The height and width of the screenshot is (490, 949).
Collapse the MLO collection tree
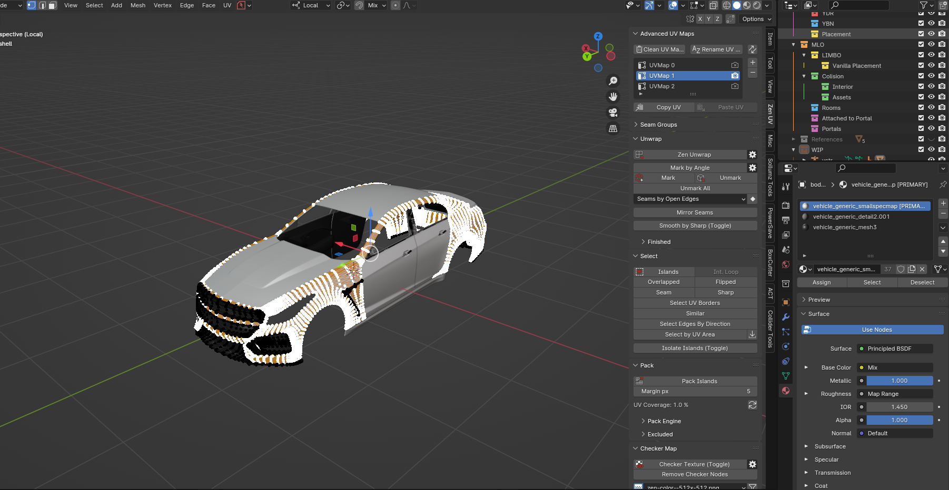point(794,45)
